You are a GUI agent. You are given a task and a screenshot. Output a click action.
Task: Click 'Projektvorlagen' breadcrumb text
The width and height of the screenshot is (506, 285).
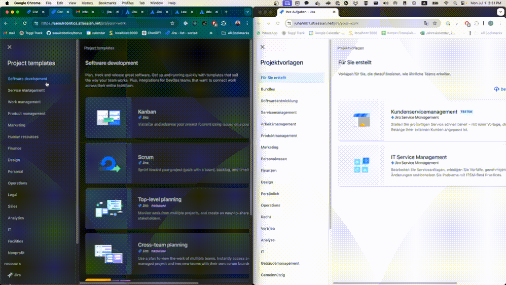tap(350, 48)
